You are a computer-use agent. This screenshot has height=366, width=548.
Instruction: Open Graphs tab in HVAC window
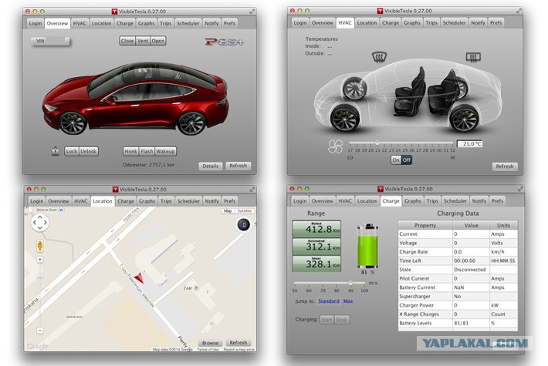(x=412, y=22)
